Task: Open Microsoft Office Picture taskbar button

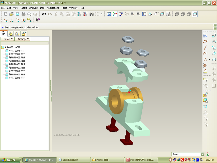Action: click(x=141, y=160)
